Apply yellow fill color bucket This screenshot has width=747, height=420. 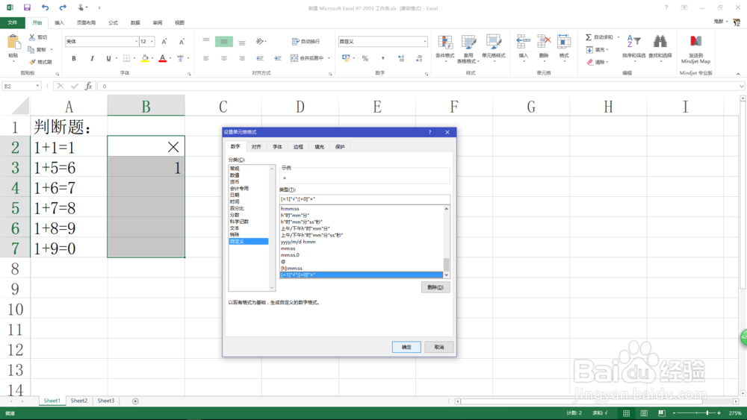(145, 58)
